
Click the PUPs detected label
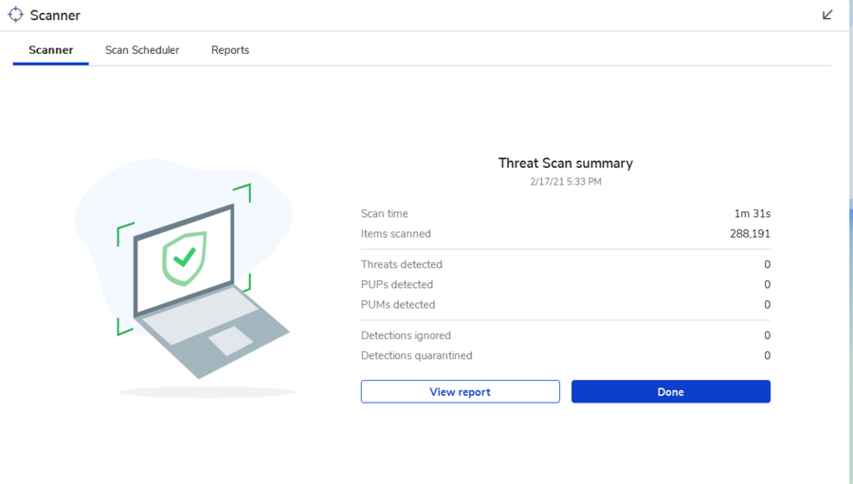coord(397,284)
